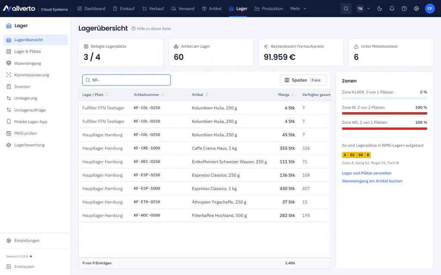Click the Einstellungen gear icon in sidebar

click(x=9, y=241)
